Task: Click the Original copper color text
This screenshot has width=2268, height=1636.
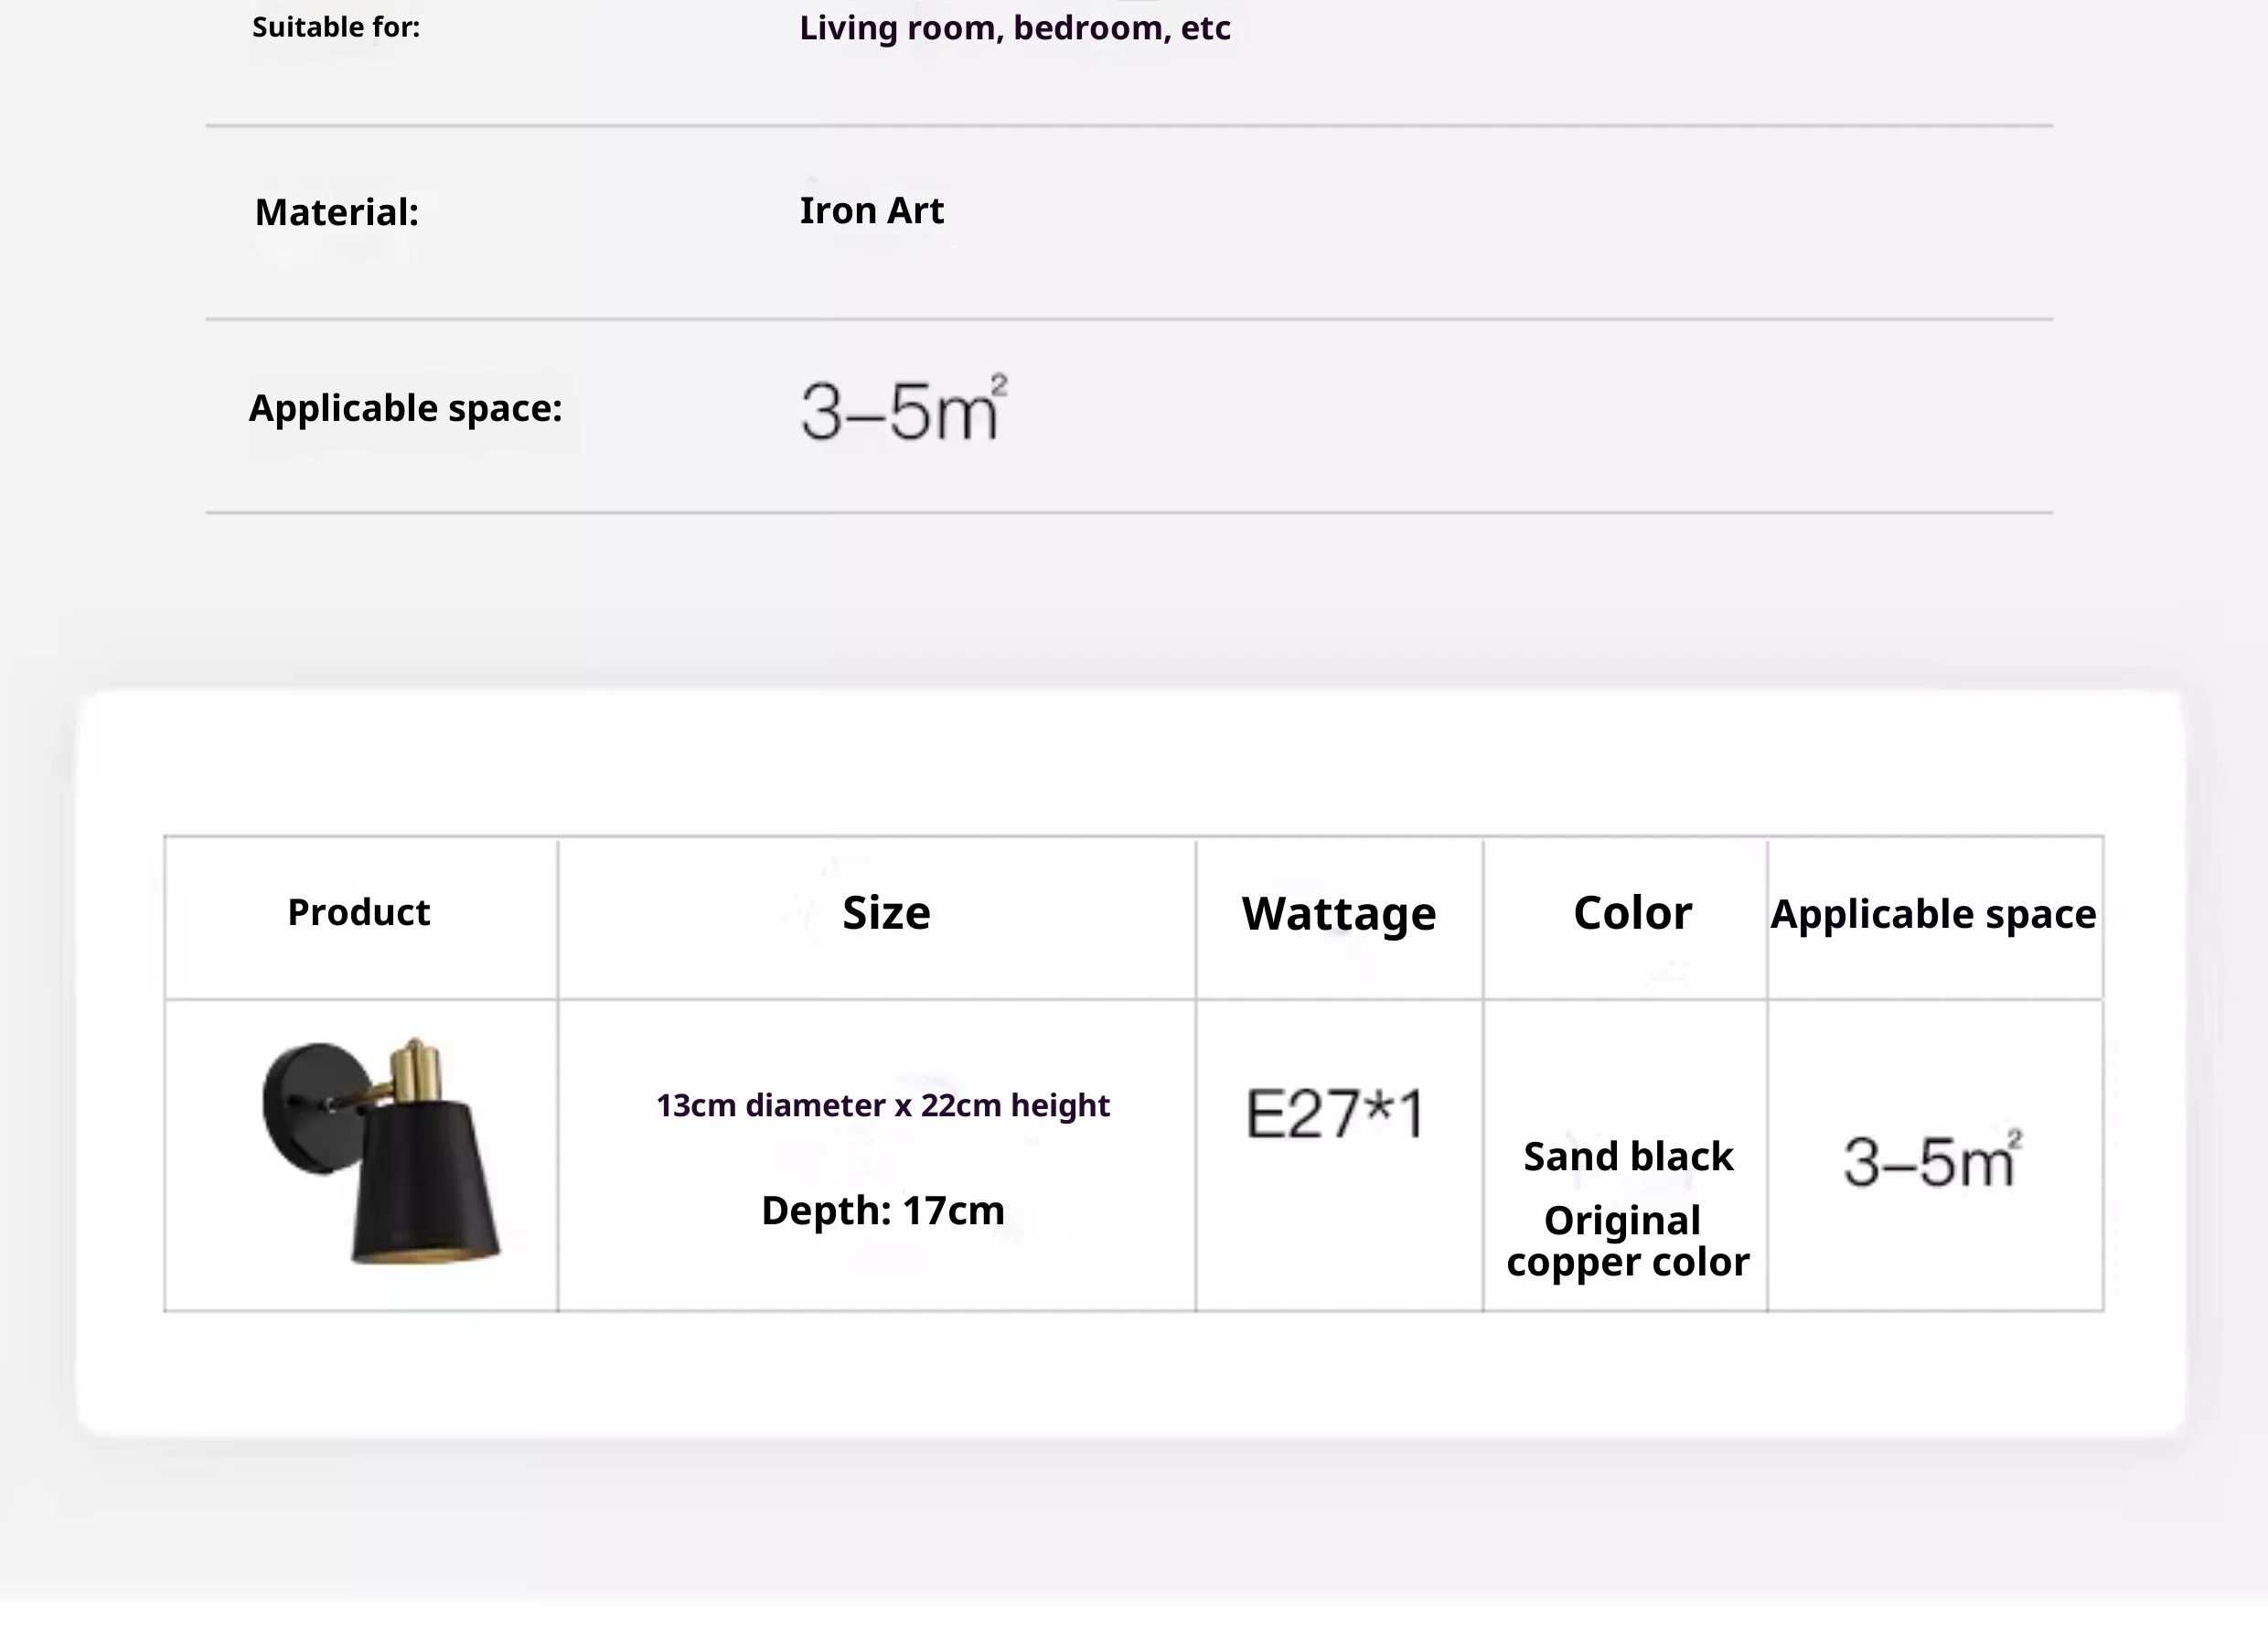Action: click(1627, 1242)
